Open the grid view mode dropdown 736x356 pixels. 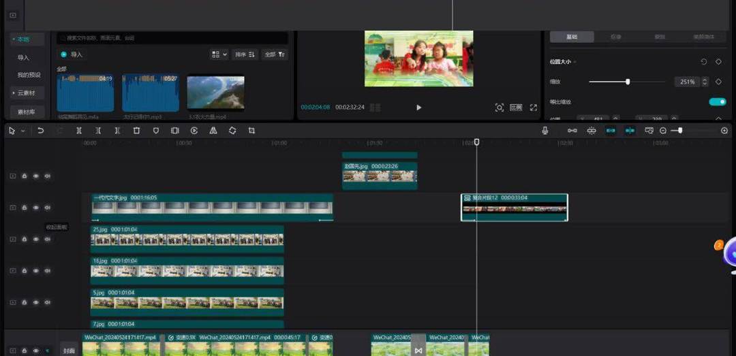click(x=219, y=54)
